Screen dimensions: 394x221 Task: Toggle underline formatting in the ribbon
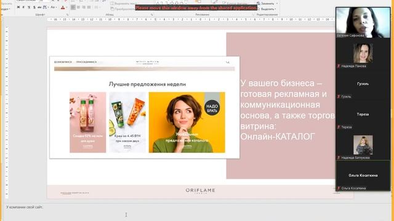[29, 7]
